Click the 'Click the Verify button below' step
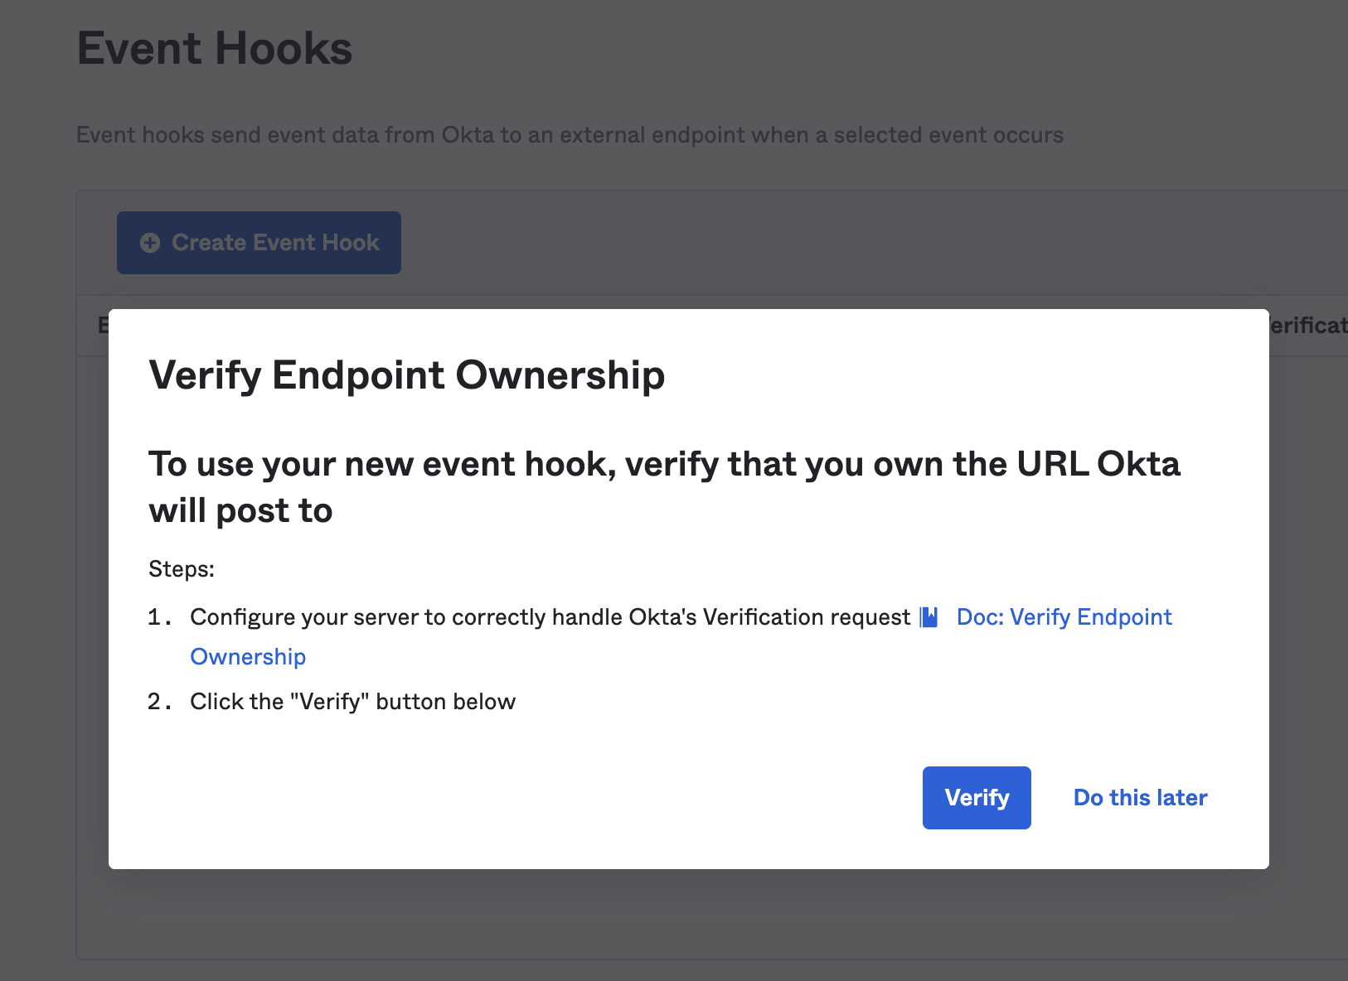Screen dimensions: 1348x981 click(352, 702)
